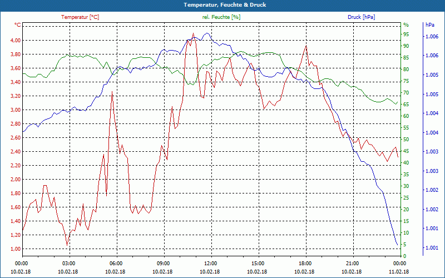The width and height of the screenshot is (445, 278).
Task: Click the '11.02.18' date label
Action: point(399,271)
